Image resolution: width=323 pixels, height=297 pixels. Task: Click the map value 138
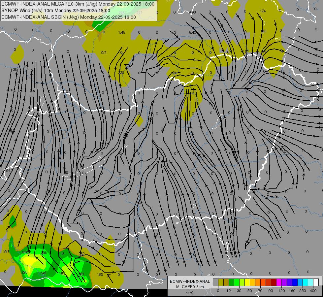click(14, 70)
